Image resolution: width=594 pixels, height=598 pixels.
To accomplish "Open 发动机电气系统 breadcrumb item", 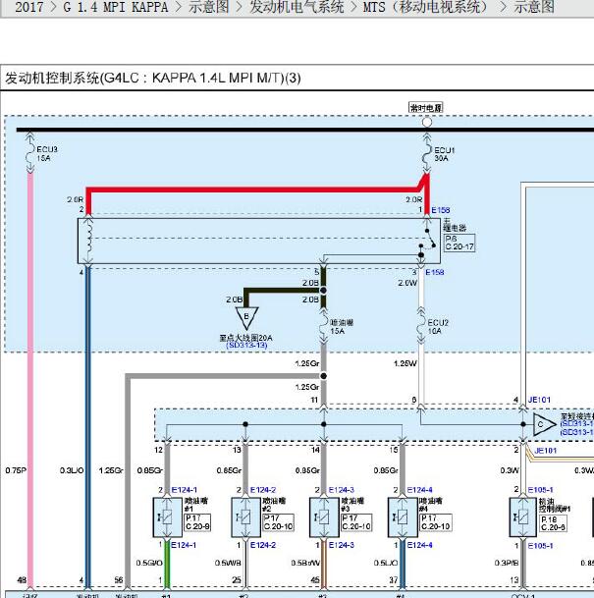I will click(297, 7).
